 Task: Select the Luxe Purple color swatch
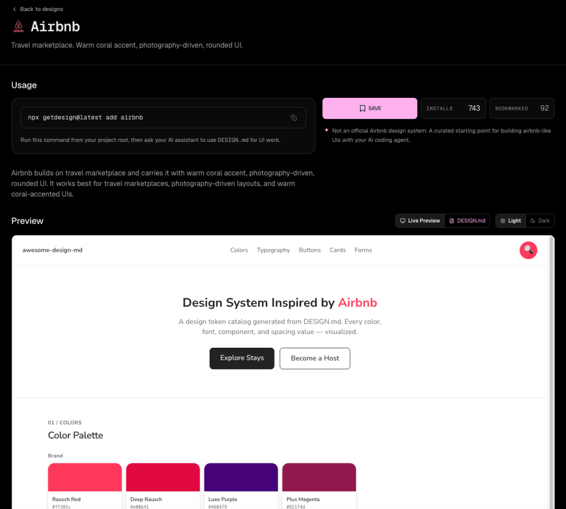pos(241,477)
